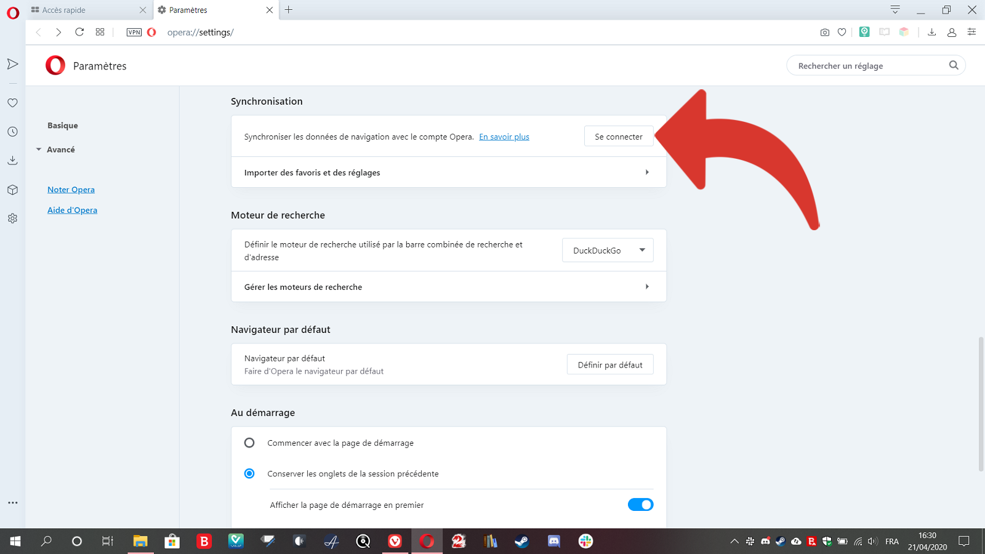Open settings gear in the sidebar
The image size is (985, 554).
12,219
